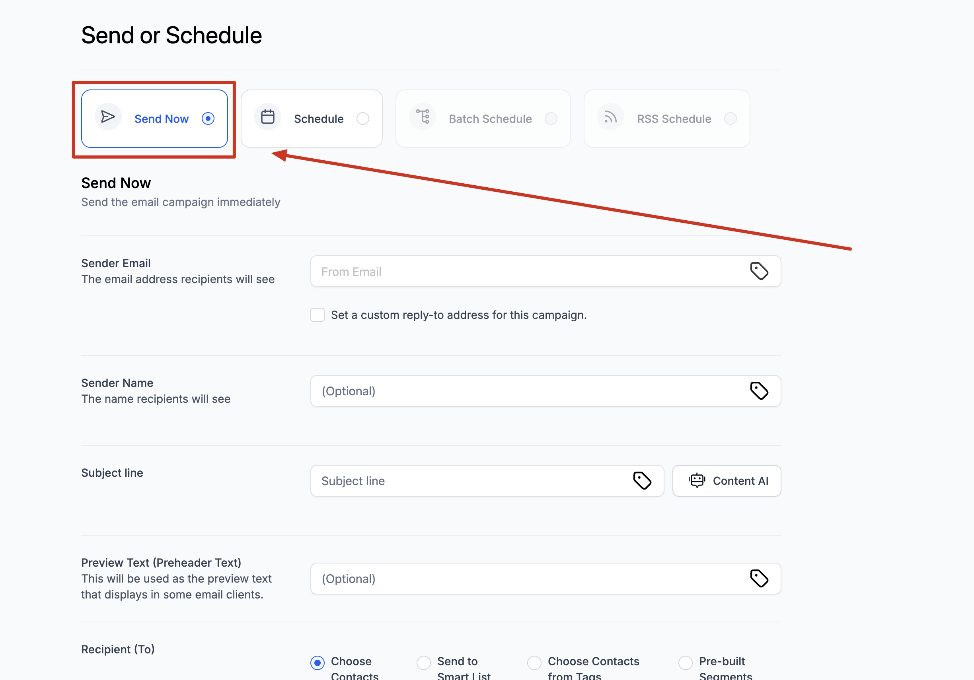Open tag picker in From Email field
This screenshot has width=974, height=680.
tap(759, 271)
